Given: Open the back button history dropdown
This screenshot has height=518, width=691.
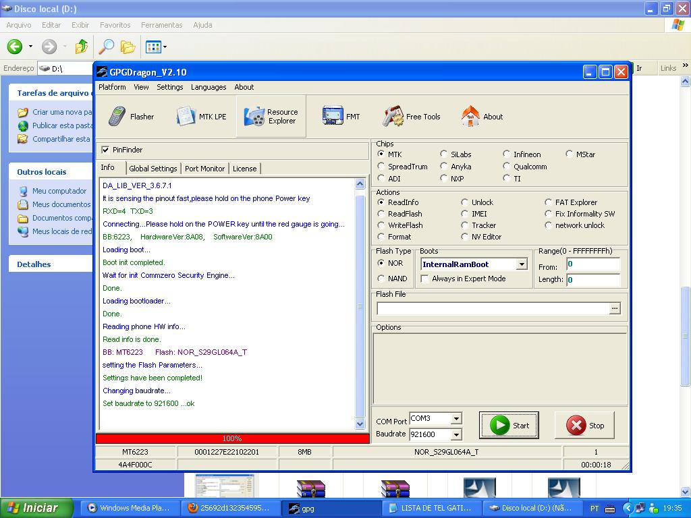Looking at the screenshot, I should point(30,47).
